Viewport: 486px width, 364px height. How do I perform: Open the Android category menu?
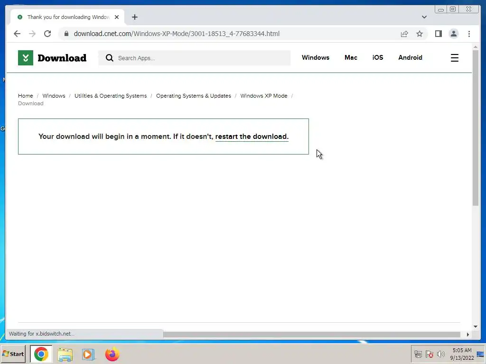pos(410,57)
